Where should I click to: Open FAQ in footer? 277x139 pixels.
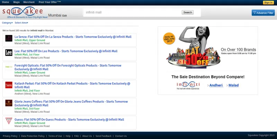pos(76,136)
